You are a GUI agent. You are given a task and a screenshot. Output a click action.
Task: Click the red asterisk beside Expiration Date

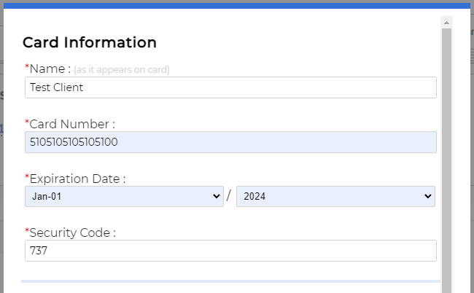(x=27, y=177)
